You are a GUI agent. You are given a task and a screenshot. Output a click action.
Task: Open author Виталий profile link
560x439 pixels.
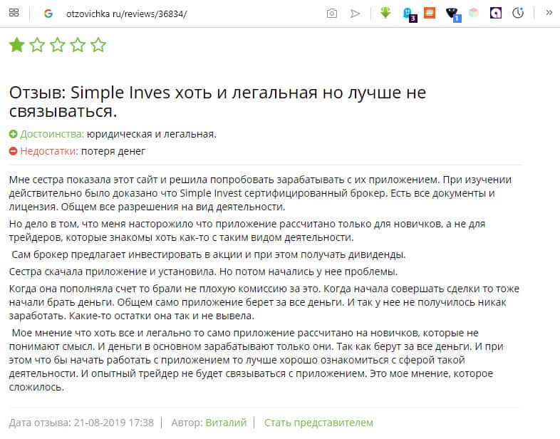click(x=226, y=423)
